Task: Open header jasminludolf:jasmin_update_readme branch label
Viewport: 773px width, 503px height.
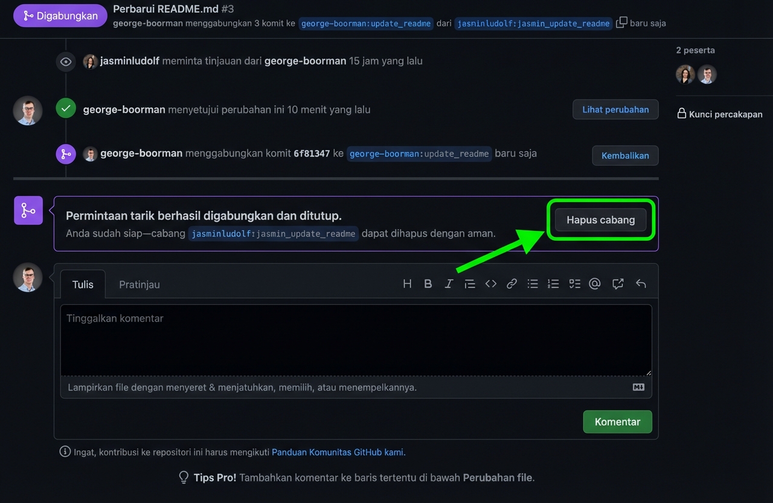Action: [x=533, y=23]
